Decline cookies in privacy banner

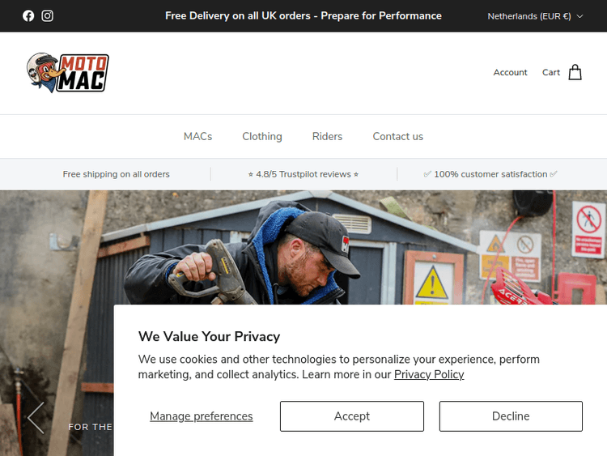point(511,416)
